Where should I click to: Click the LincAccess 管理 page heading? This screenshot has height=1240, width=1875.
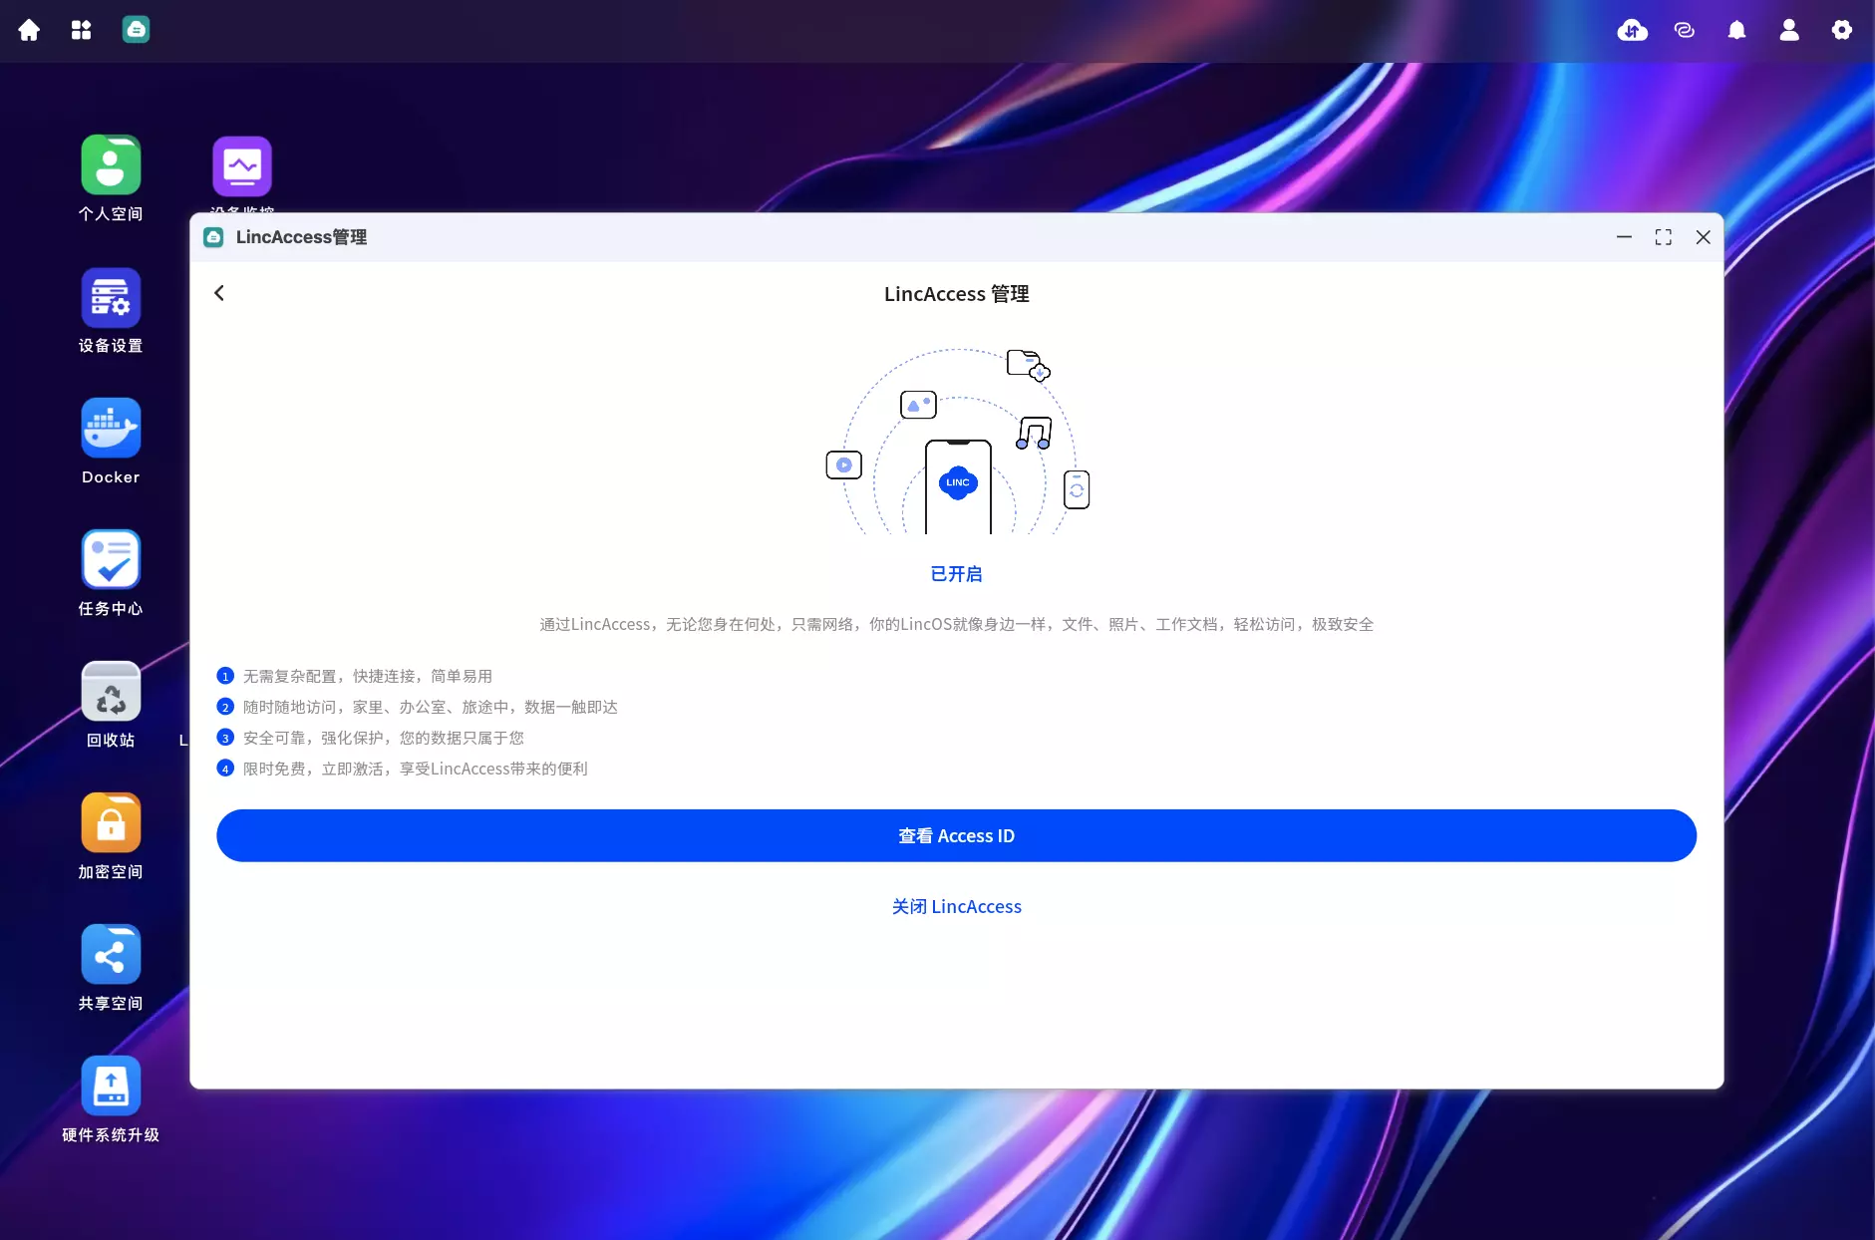coord(956,294)
